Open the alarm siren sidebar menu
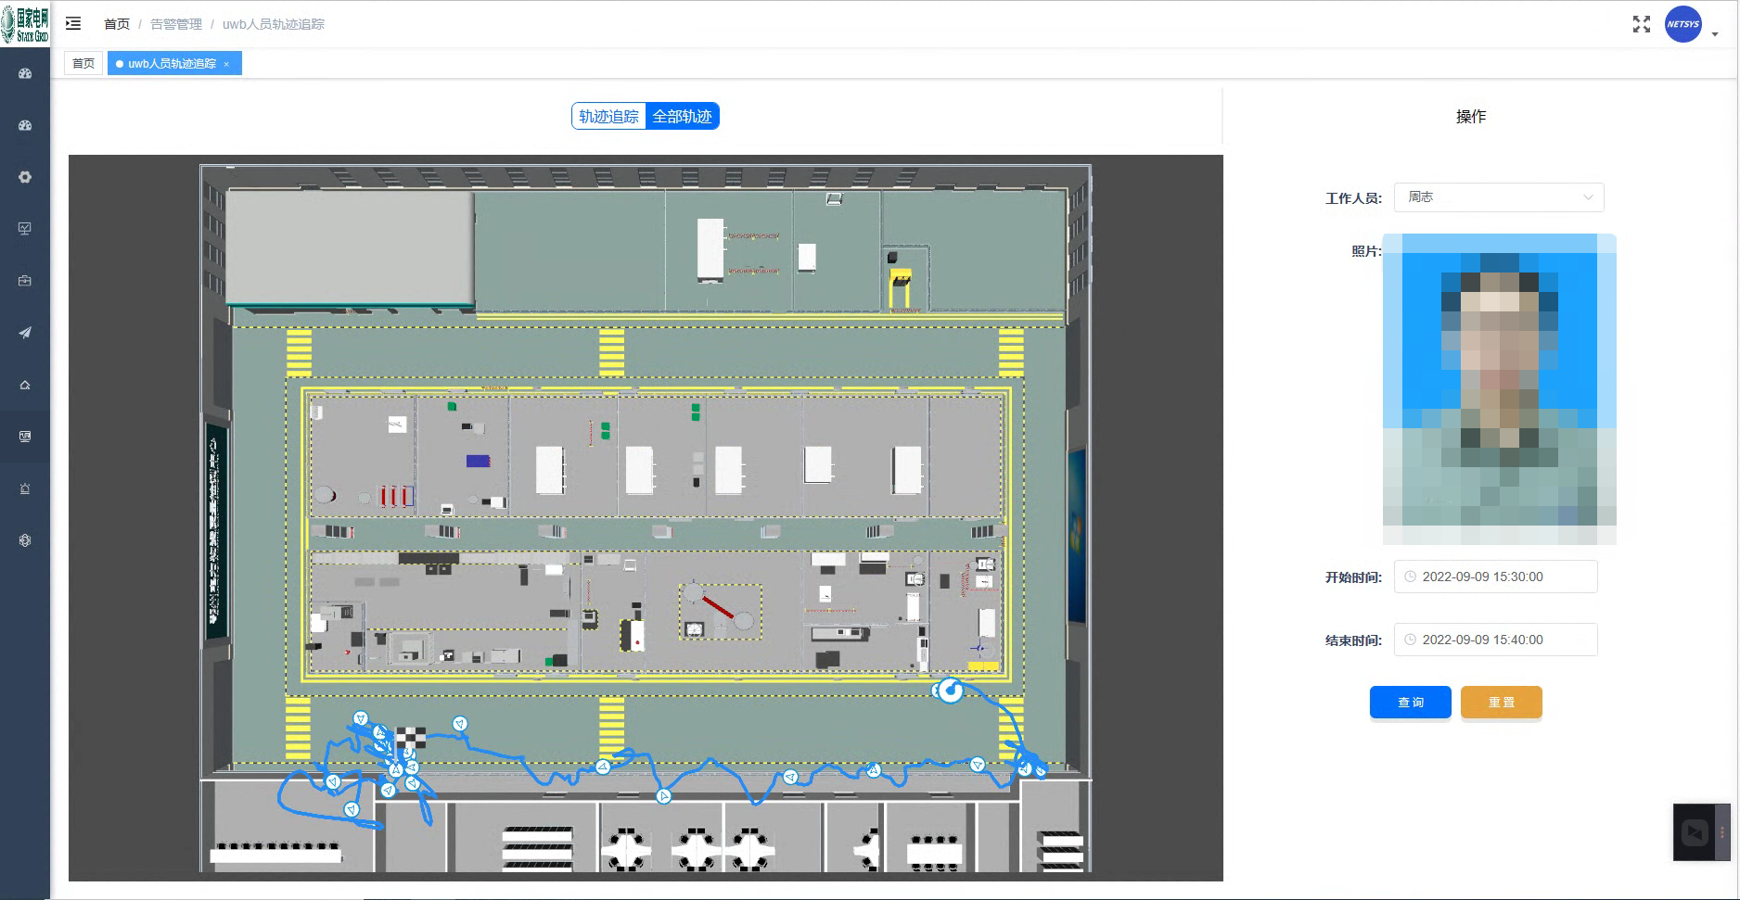Viewport: 1740px width, 900px height. (25, 488)
